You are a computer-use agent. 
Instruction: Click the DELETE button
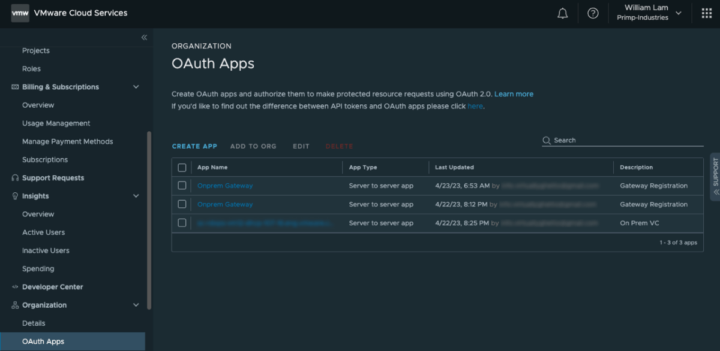[339, 146]
